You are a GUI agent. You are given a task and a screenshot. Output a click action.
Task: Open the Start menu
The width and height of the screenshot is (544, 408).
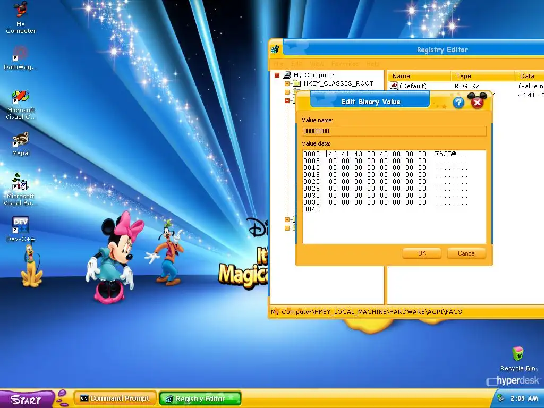pos(26,399)
